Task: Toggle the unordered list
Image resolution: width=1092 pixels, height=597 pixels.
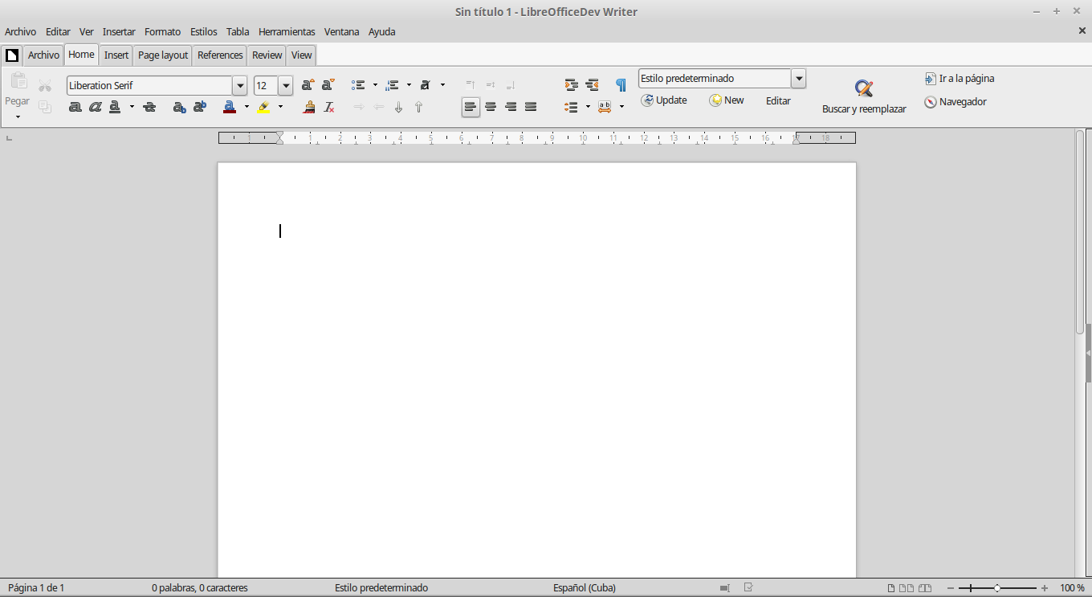Action: point(357,84)
